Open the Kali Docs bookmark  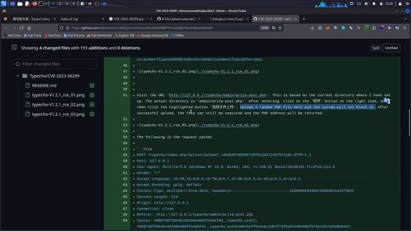point(53,35)
